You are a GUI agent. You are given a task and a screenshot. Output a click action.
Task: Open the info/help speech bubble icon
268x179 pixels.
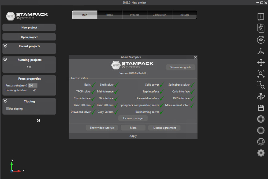coord(261,17)
